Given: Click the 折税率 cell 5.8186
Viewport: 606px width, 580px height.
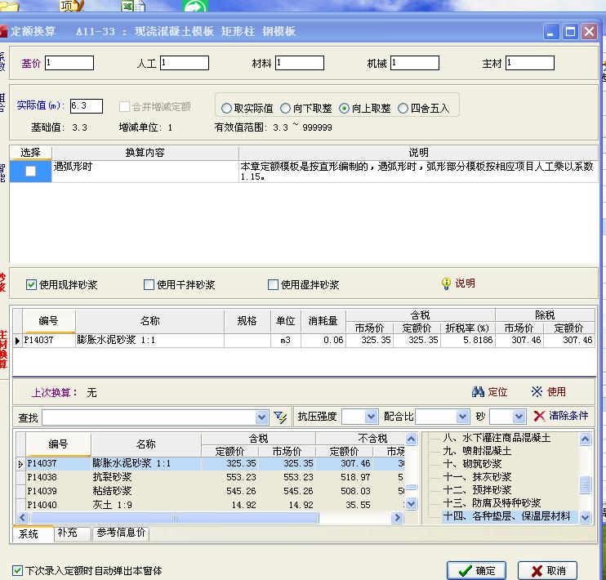Looking at the screenshot, I should (468, 341).
